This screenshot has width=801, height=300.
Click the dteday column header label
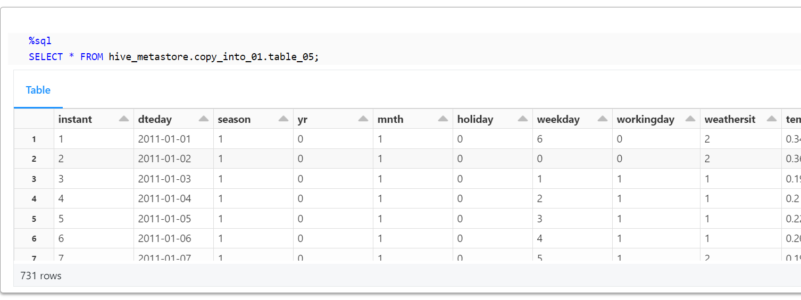pyautogui.click(x=155, y=120)
